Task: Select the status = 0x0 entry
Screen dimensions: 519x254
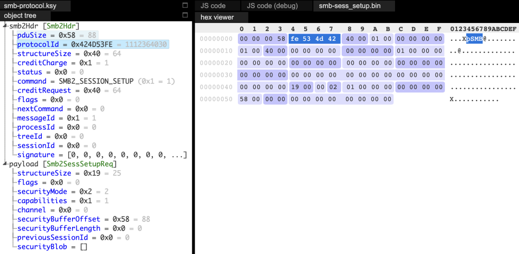Action: [x=50, y=72]
